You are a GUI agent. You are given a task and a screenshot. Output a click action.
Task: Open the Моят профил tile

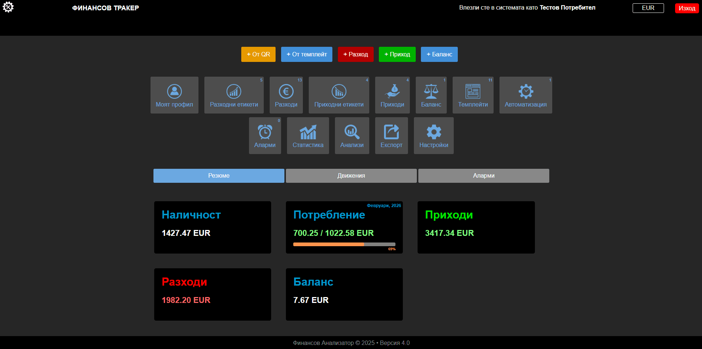point(174,95)
